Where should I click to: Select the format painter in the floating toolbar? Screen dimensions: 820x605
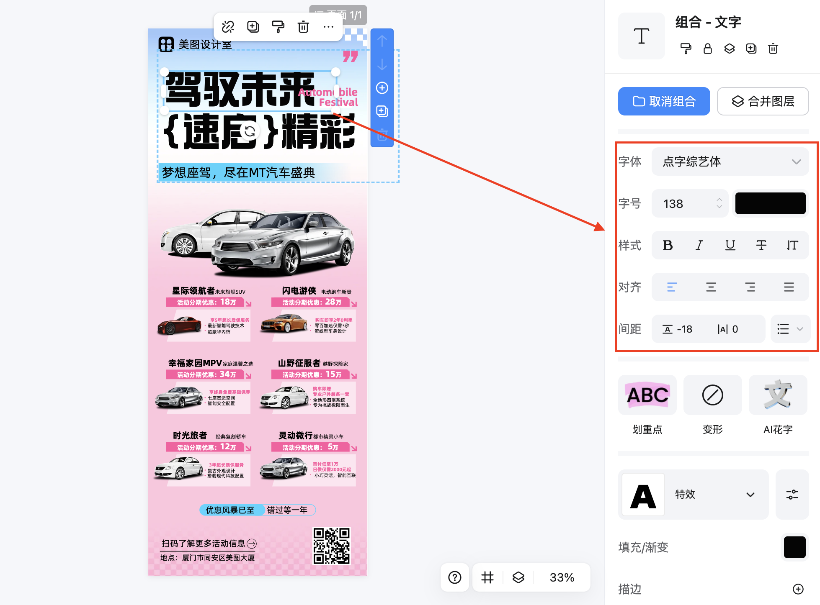pyautogui.click(x=278, y=26)
